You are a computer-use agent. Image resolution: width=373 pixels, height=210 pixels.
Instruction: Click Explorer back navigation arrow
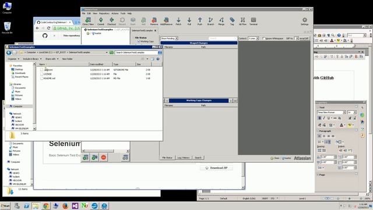click(9, 52)
